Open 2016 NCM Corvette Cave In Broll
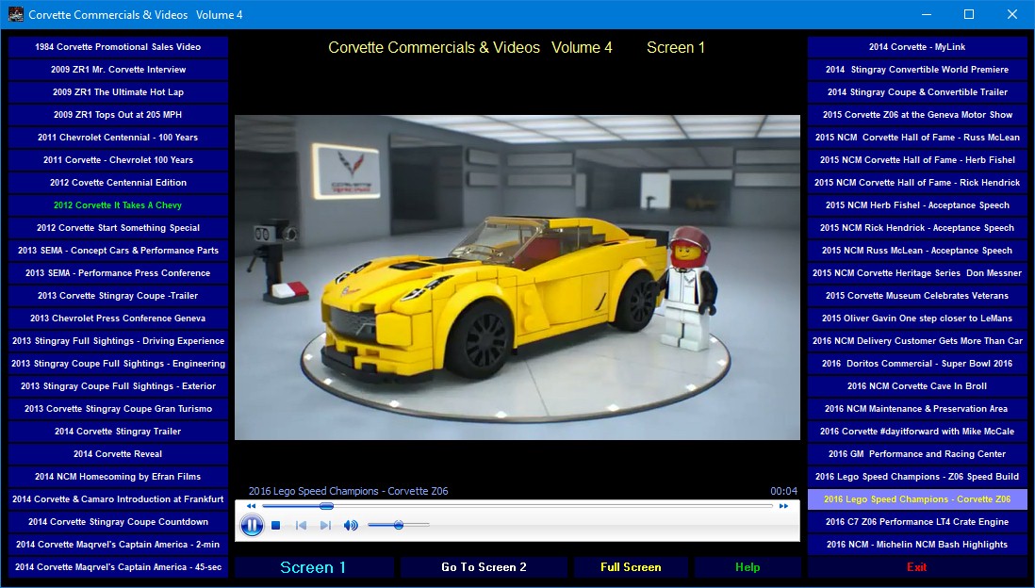The image size is (1035, 588). coord(917,386)
